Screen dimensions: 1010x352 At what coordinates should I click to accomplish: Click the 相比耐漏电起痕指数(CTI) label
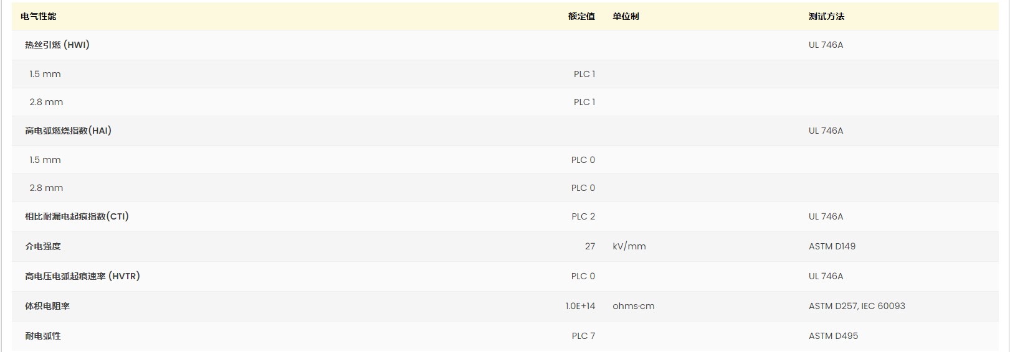pyautogui.click(x=77, y=216)
